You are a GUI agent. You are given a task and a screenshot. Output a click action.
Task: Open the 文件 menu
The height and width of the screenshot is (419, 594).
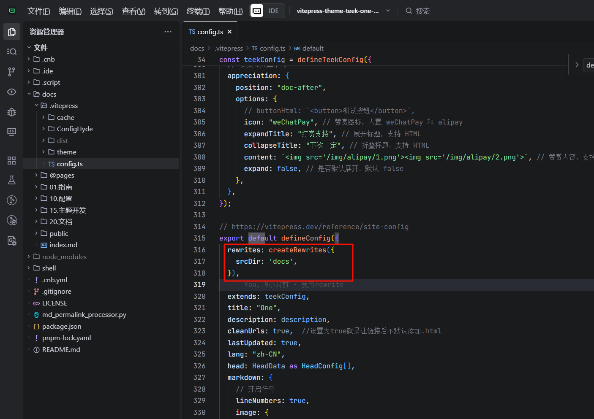coord(39,11)
